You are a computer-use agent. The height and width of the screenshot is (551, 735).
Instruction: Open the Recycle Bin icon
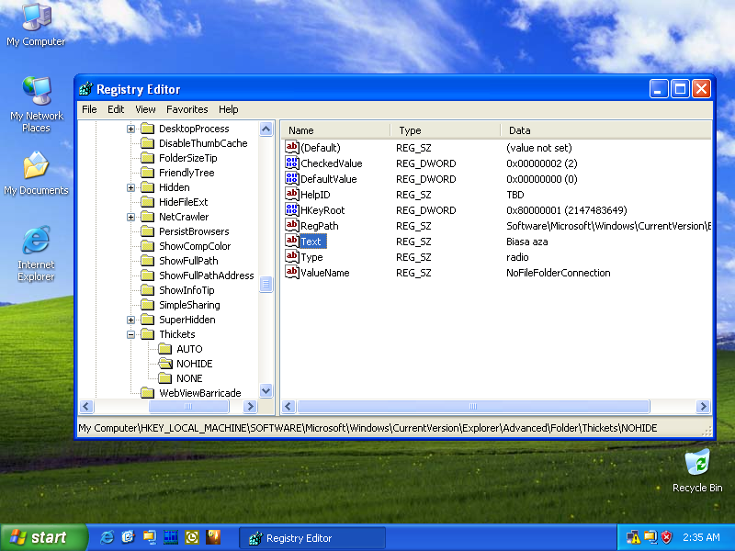click(697, 471)
